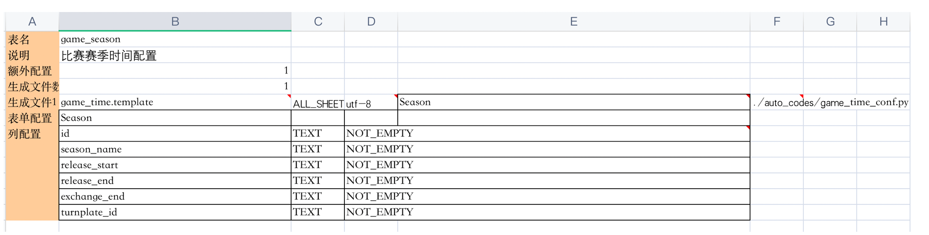Select the auto_codes game_time_conf.py path cell
This screenshot has width=929, height=235.
point(830,102)
